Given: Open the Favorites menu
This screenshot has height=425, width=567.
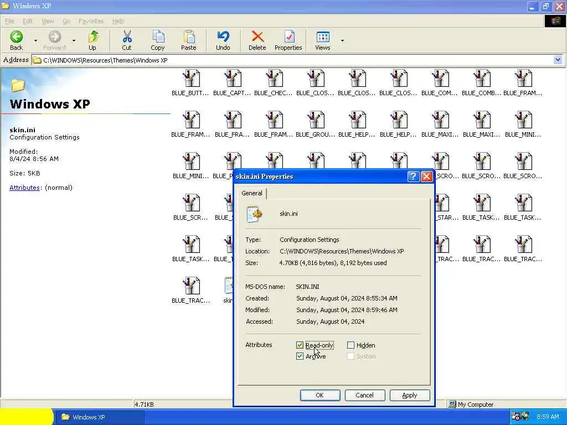Looking at the screenshot, I should point(91,21).
